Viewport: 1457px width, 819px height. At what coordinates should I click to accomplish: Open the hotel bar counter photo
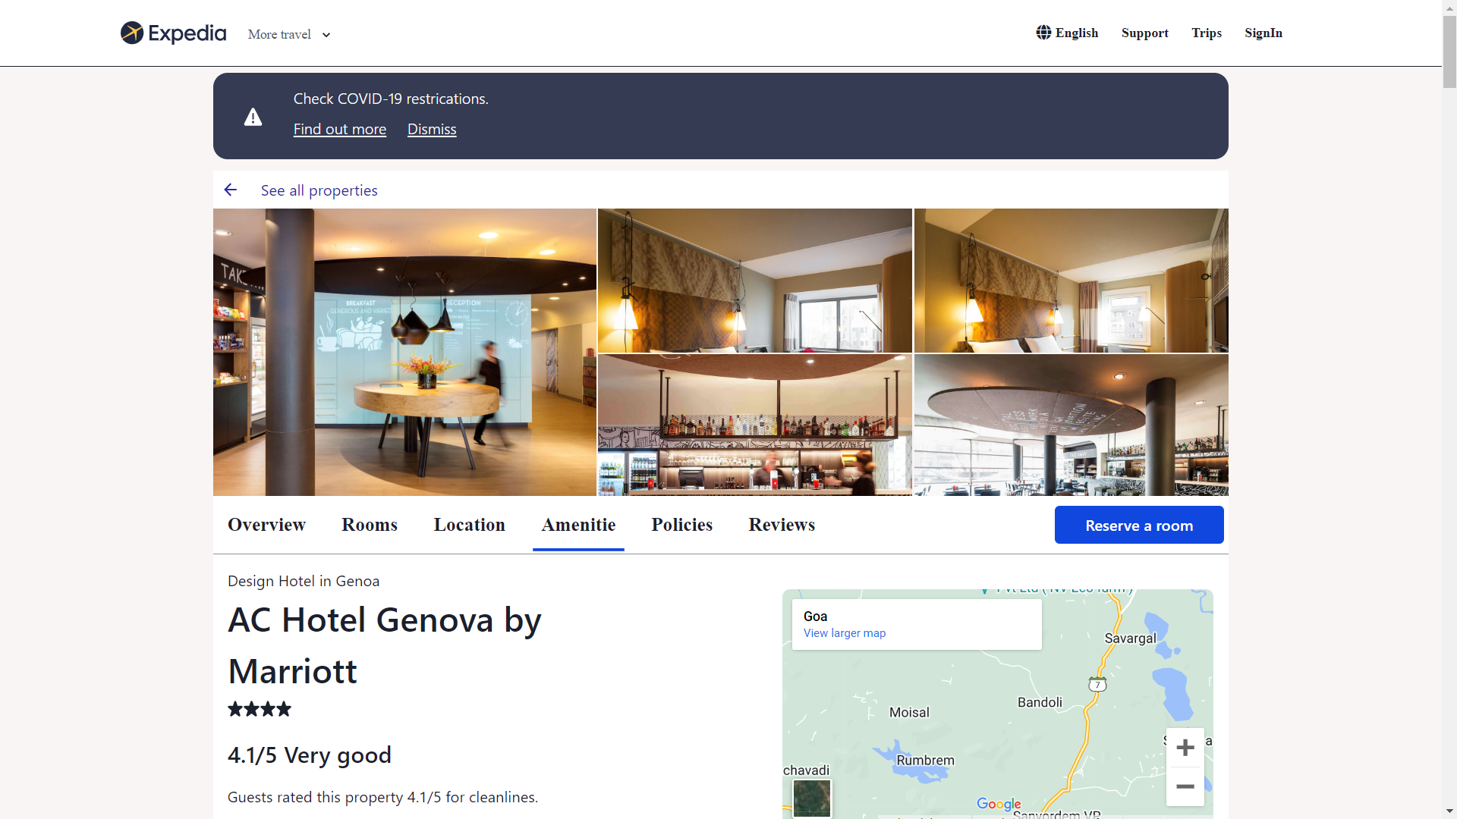pos(754,425)
